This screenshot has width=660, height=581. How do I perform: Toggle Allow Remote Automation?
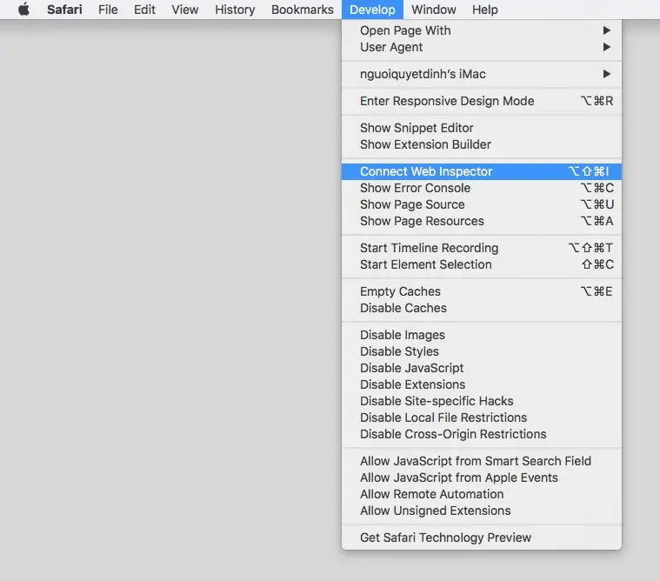point(482,494)
